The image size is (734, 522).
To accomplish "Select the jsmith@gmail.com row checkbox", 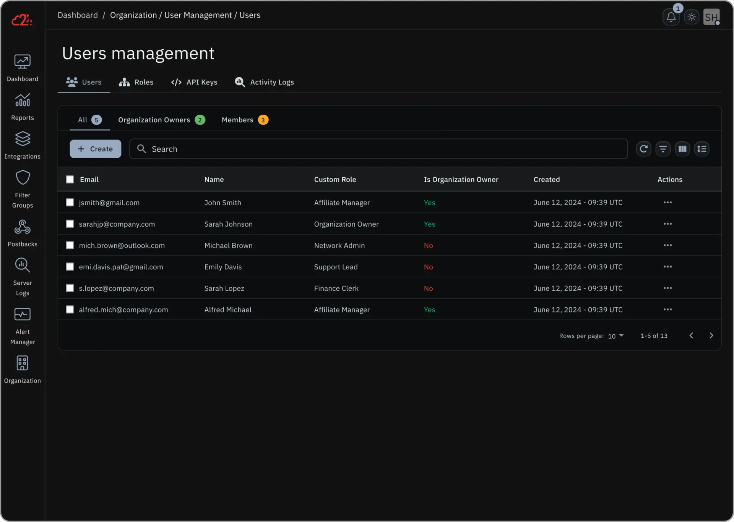I will point(70,202).
